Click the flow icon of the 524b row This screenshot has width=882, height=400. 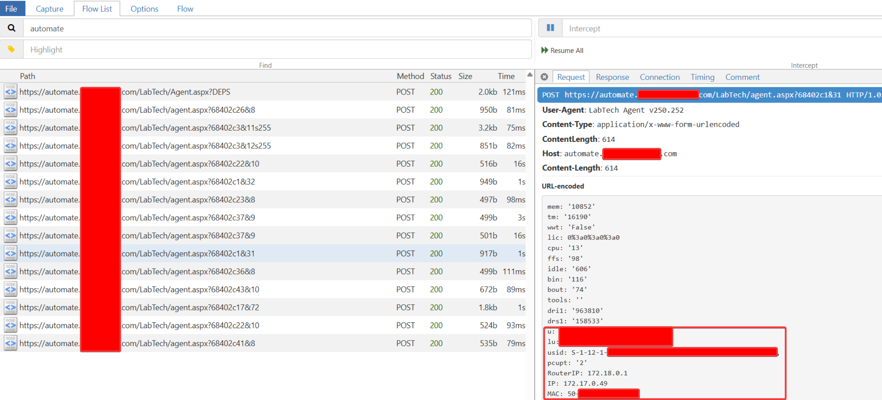click(10, 325)
